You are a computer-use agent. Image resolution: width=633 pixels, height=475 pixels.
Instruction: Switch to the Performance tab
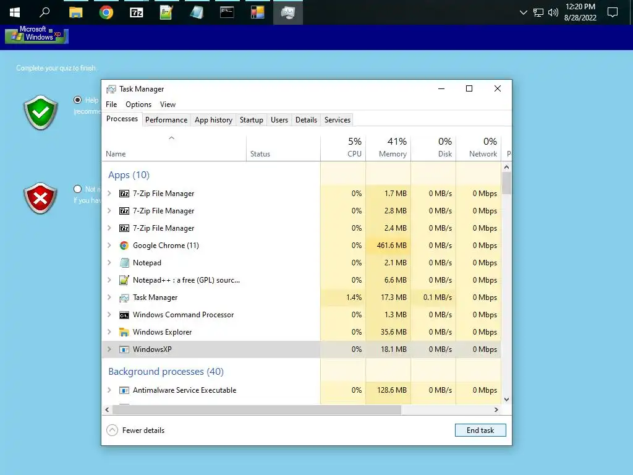pos(166,120)
